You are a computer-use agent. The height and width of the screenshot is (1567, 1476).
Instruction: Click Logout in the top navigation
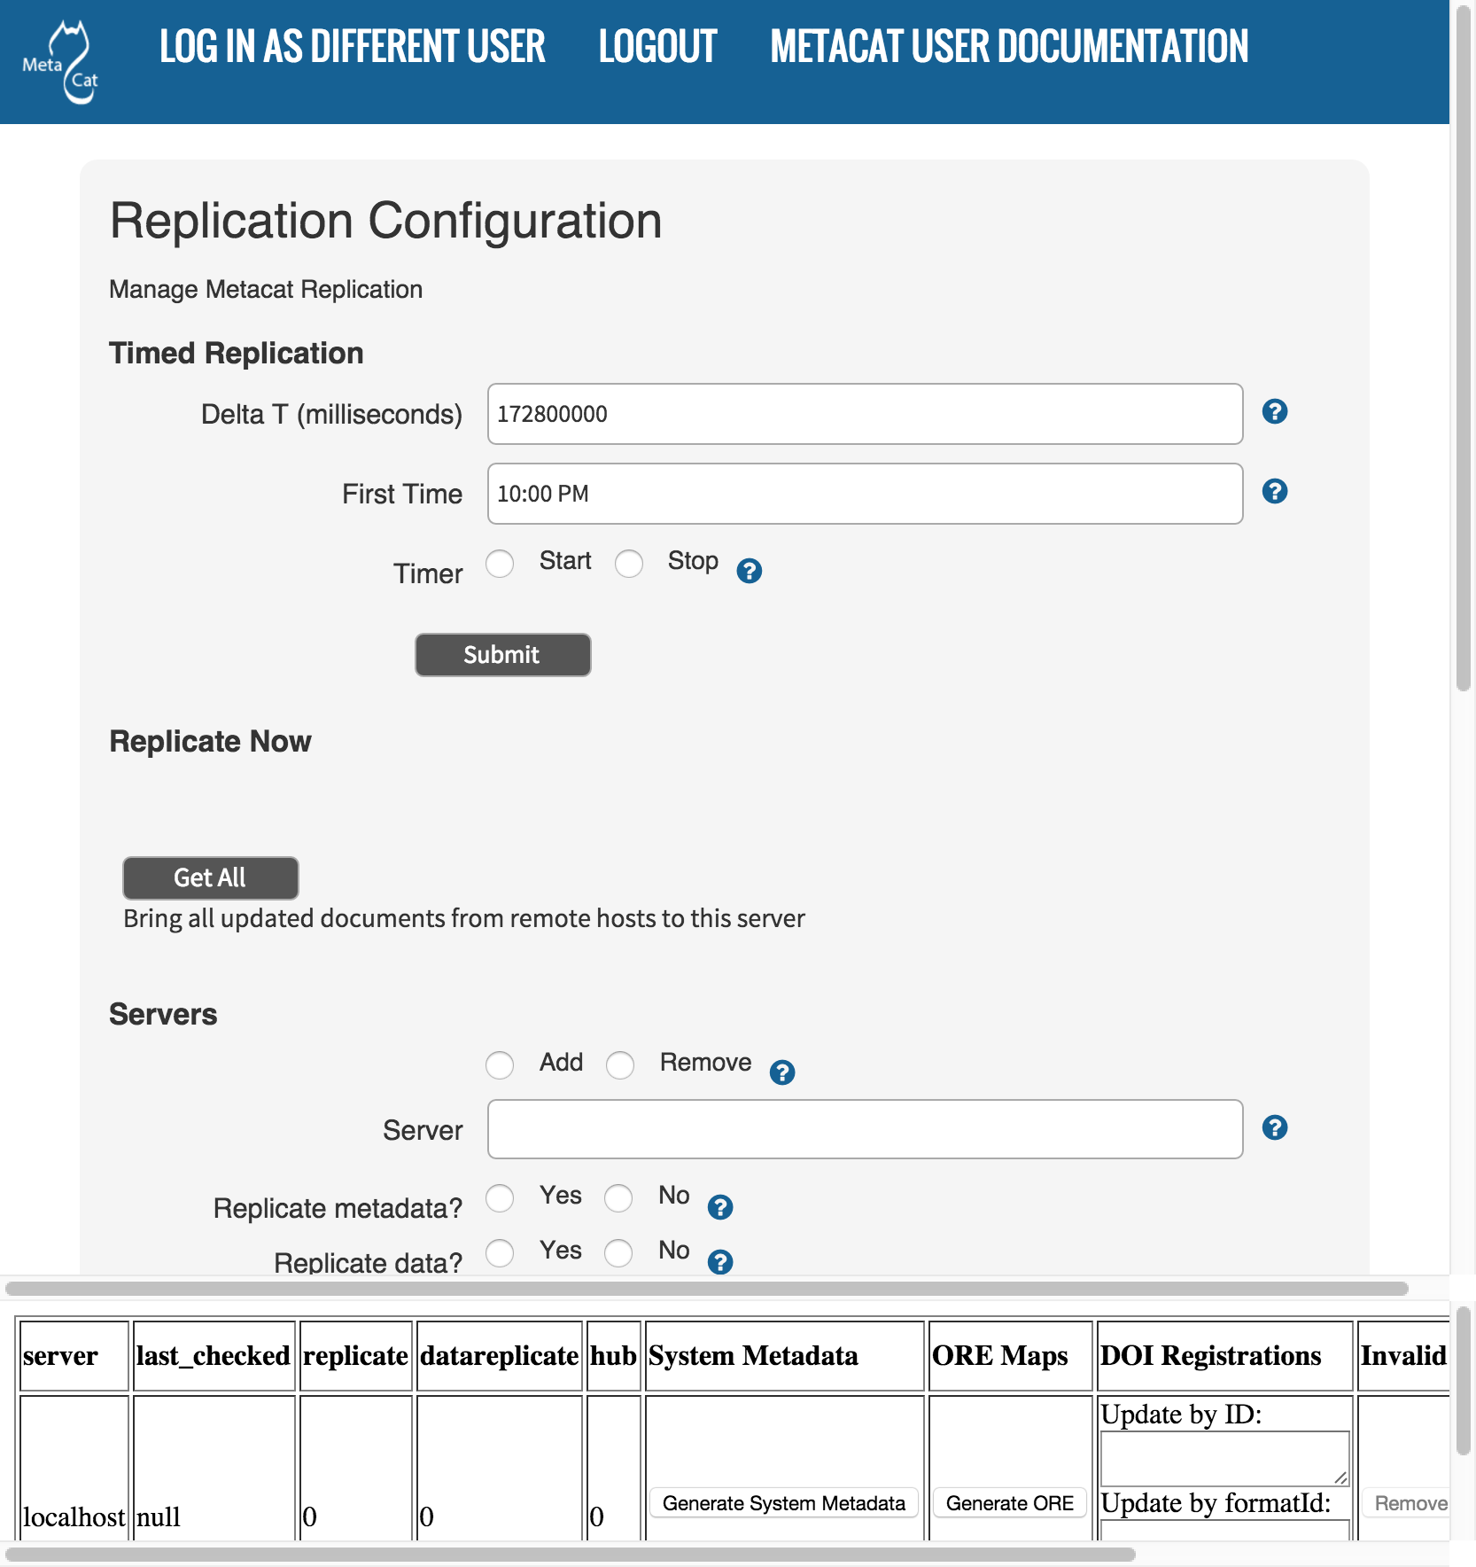657,47
